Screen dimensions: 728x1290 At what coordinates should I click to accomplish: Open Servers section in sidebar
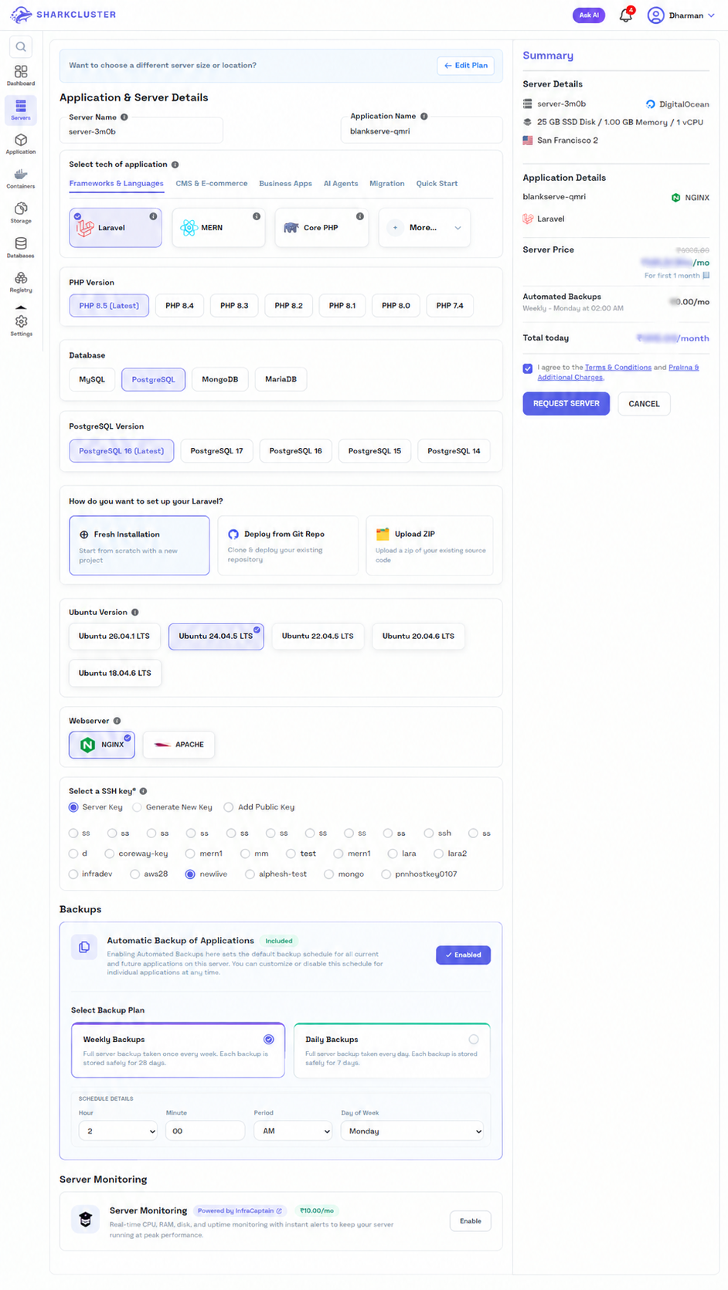pyautogui.click(x=21, y=110)
